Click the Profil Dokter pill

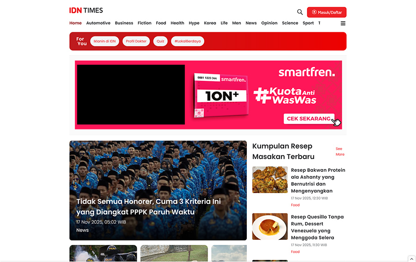pyautogui.click(x=136, y=41)
